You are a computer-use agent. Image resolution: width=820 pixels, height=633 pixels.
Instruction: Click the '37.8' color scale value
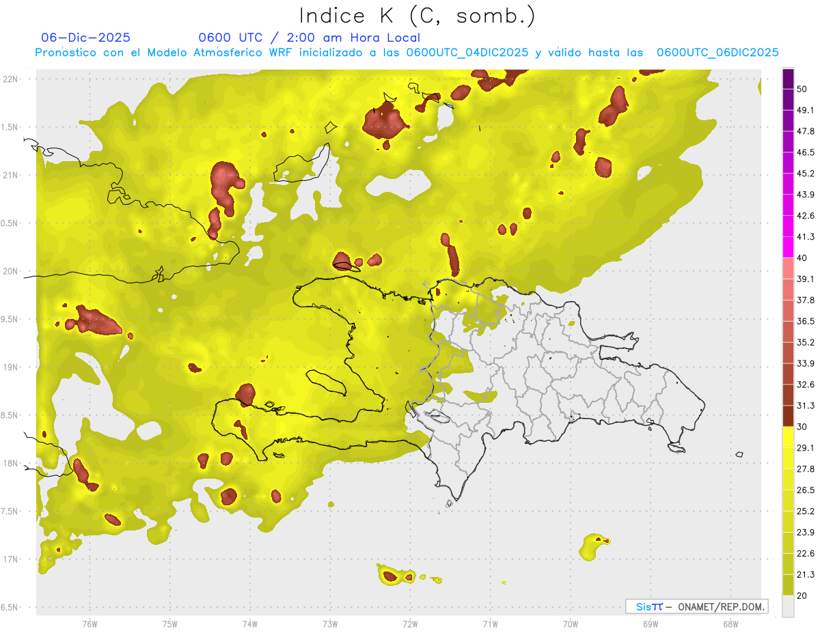pos(806,300)
